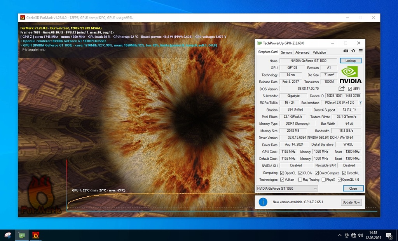Toggle the Vulkan checkbox
The image size is (398, 241).
282,180
